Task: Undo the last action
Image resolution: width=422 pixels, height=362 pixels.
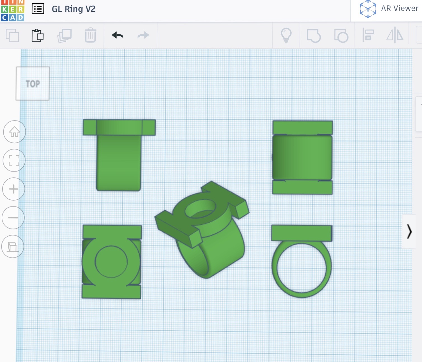Action: point(118,35)
